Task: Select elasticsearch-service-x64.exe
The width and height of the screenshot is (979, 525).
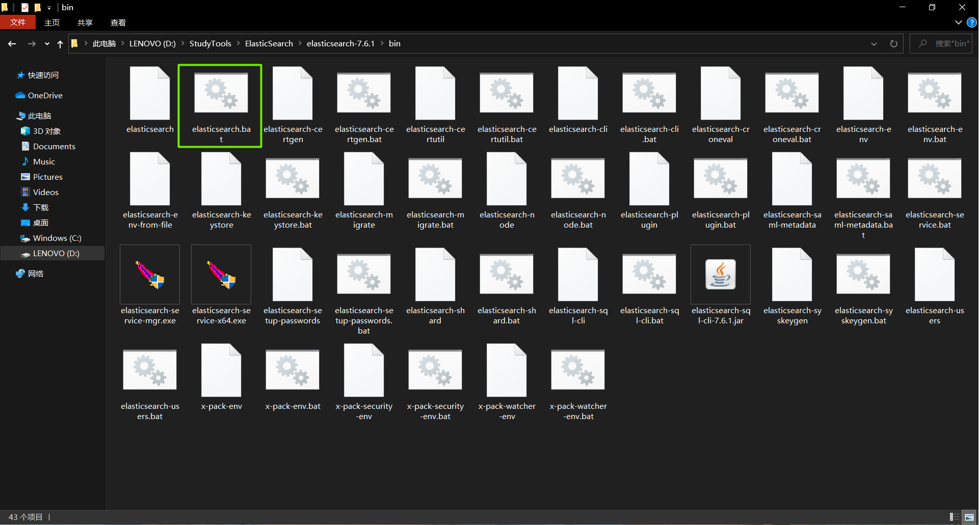Action: tap(221, 286)
